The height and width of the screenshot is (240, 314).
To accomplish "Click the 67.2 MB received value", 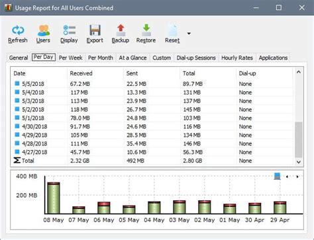I will click(x=80, y=84).
